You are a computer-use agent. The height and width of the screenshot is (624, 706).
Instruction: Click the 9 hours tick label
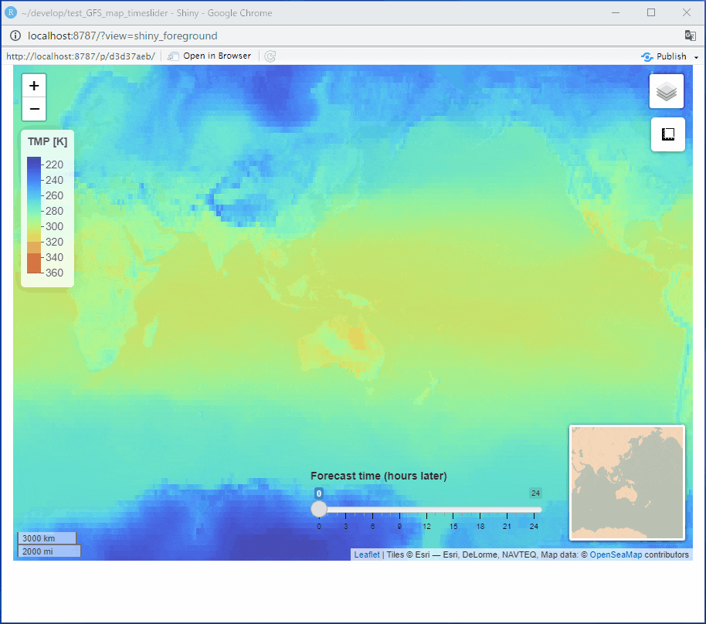click(x=399, y=526)
